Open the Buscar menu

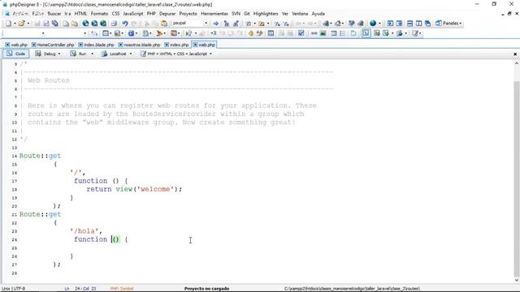pos(54,14)
